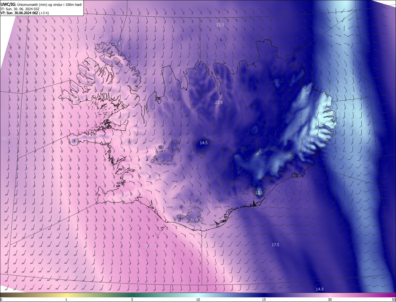Click the color scale tick label 5
This screenshot has width=396, height=302.
132,300
